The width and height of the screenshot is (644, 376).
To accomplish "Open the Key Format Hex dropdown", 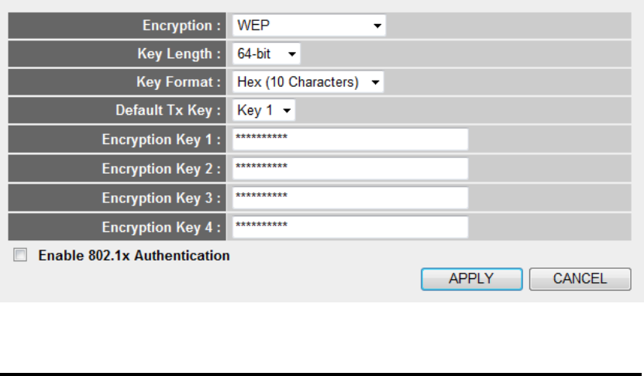I will (308, 82).
